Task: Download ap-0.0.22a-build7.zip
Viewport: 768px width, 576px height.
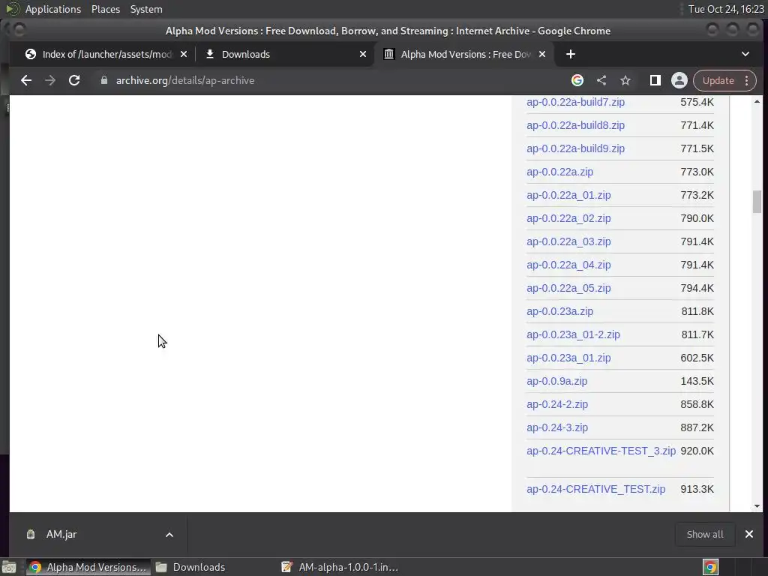Action: coord(575,102)
